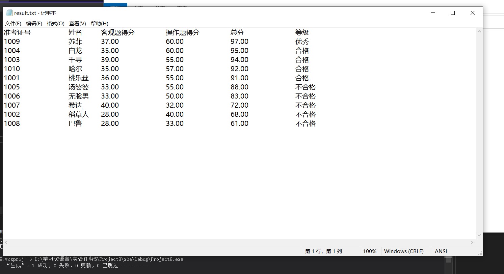
Task: Click the 100% zoom status entry
Action: [370, 251]
